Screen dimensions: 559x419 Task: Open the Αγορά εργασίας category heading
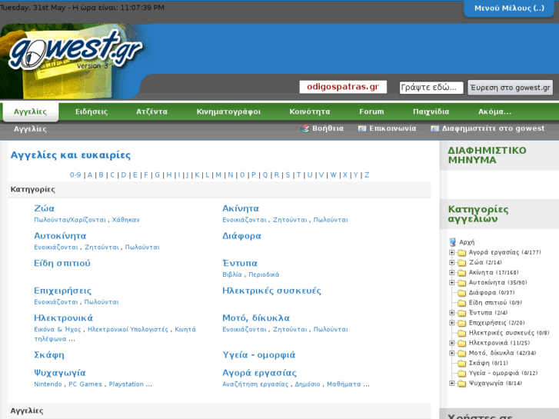(260, 373)
